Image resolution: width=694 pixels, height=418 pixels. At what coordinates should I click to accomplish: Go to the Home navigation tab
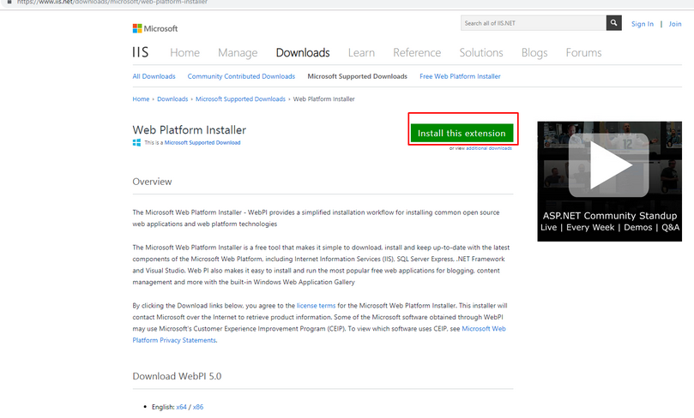[x=184, y=52]
